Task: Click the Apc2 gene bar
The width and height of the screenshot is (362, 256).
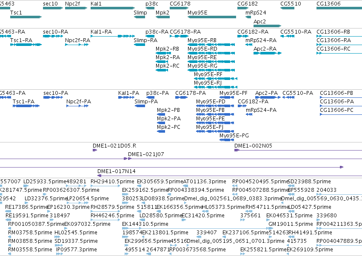Action: coord(267,26)
